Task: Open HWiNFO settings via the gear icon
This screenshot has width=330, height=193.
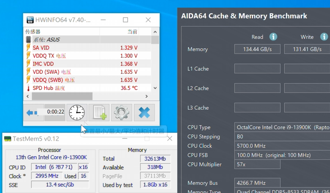Action: click(x=121, y=112)
